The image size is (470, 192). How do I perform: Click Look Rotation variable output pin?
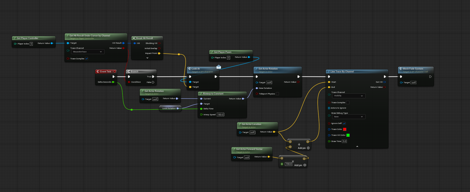pos(178,108)
